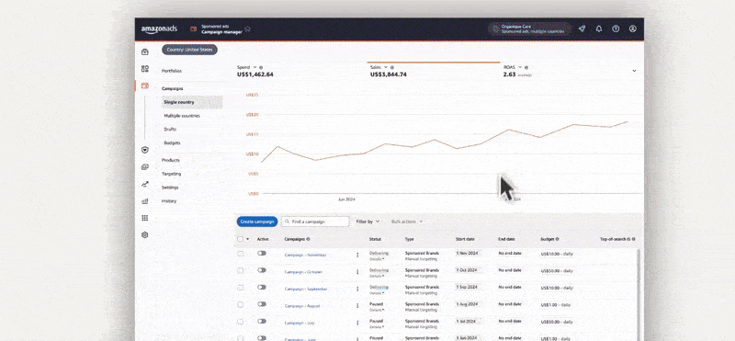The height and width of the screenshot is (341, 735).
Task: Toggle Active switch for Campaign - August
Action: coord(262,304)
